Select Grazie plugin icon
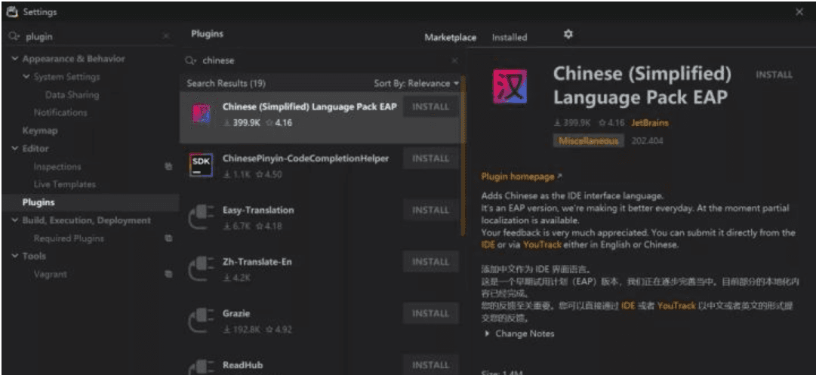Image resolution: width=816 pixels, height=375 pixels. click(201, 321)
